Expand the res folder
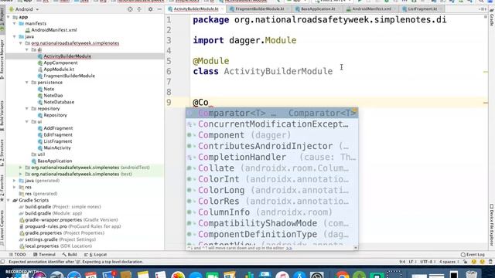This screenshot has height=278, width=495. pyautogui.click(x=15, y=187)
